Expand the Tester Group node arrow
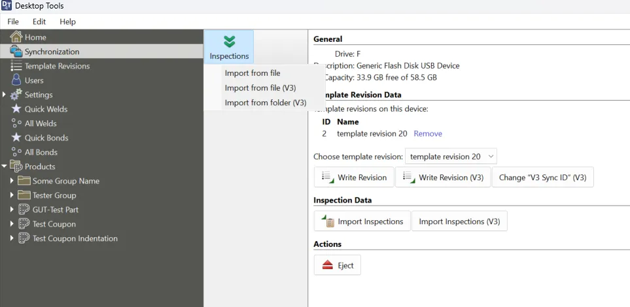Viewport: 630px width, 307px height. [x=12, y=195]
